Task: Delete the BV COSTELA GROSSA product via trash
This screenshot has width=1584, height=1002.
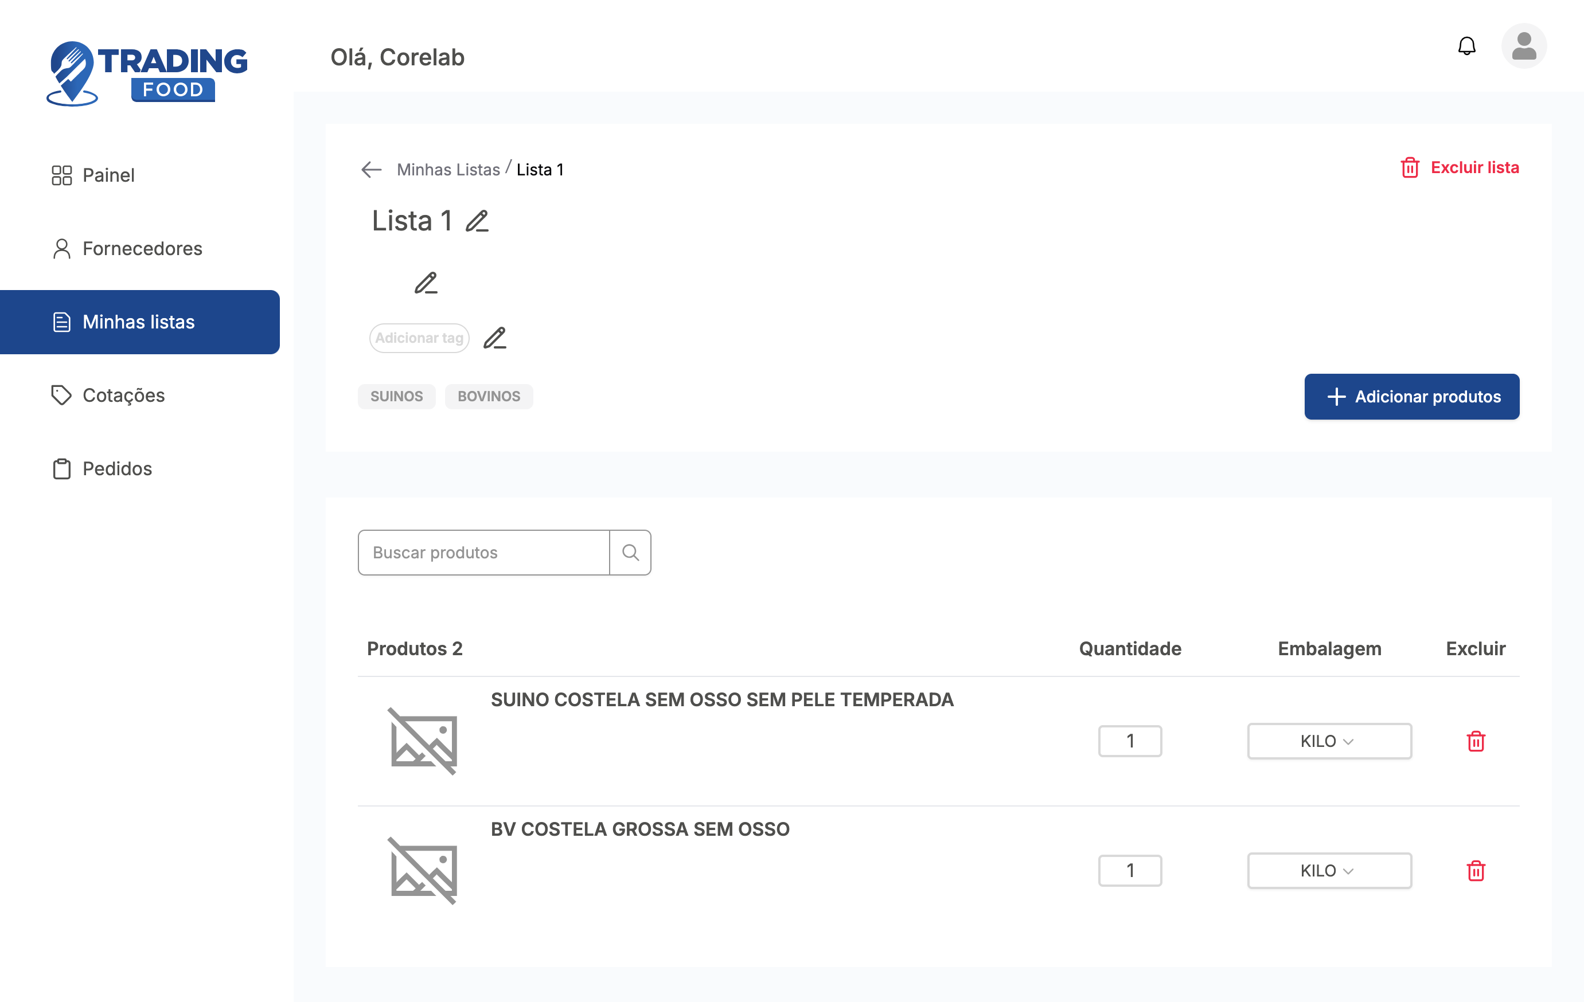Action: [x=1476, y=871]
